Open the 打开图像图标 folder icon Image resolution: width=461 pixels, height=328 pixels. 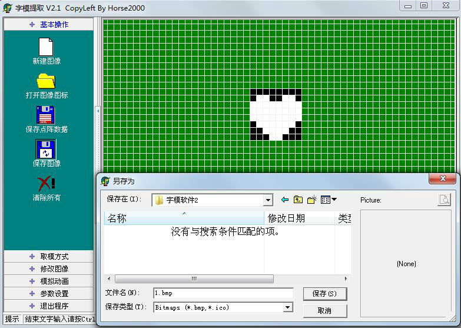(x=46, y=81)
